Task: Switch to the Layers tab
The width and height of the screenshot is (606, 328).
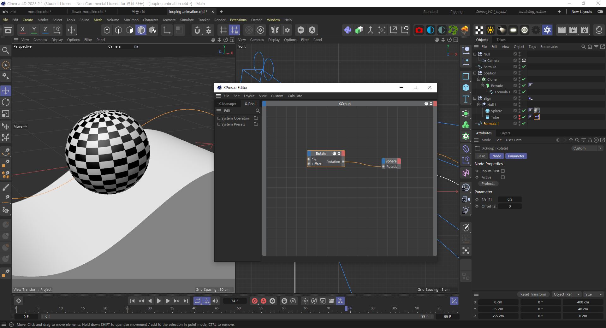Action: [505, 133]
